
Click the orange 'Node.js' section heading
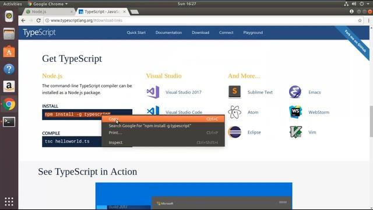(x=52, y=76)
